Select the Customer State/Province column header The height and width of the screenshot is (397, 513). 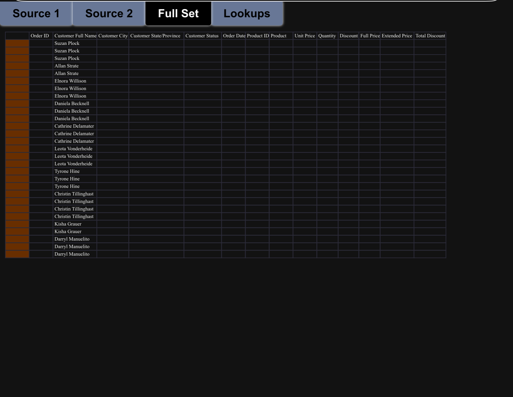156,36
